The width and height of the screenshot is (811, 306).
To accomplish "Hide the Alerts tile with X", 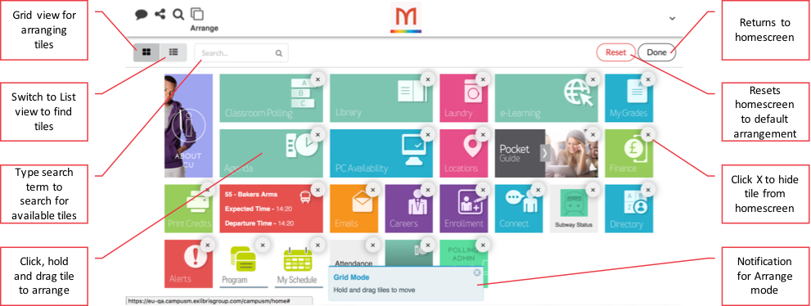I will pos(207,245).
